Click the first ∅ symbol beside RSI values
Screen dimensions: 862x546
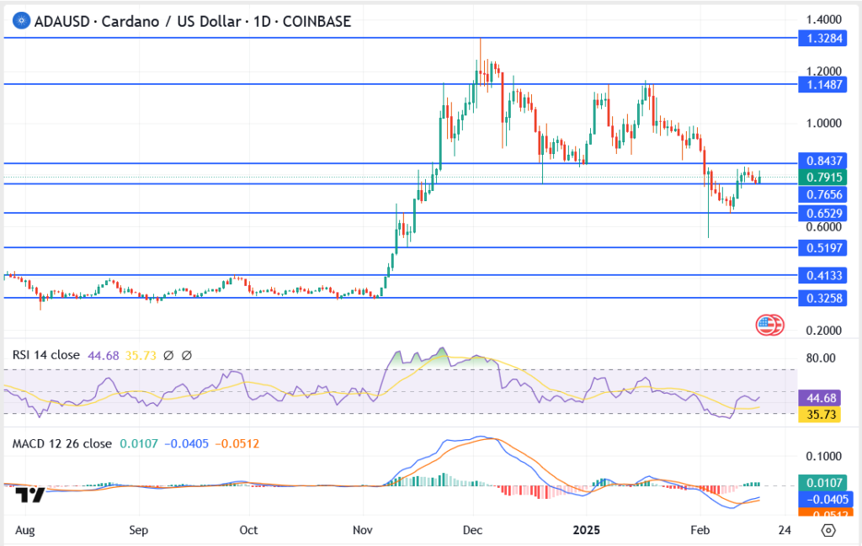(x=169, y=356)
